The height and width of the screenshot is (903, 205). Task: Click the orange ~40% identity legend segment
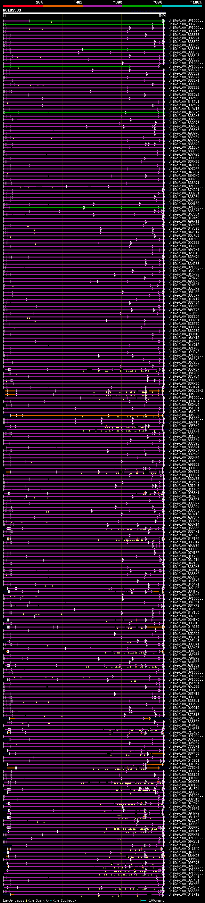(x=63, y=6)
